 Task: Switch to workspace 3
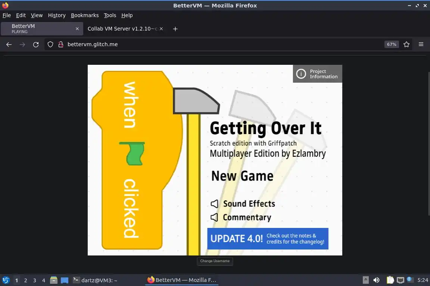tap(35, 280)
